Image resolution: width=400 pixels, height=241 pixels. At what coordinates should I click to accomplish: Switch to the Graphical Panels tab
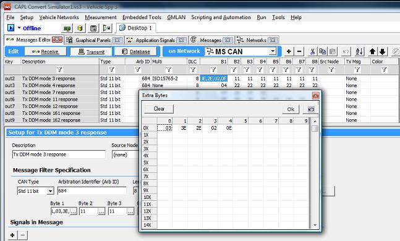tap(93, 40)
